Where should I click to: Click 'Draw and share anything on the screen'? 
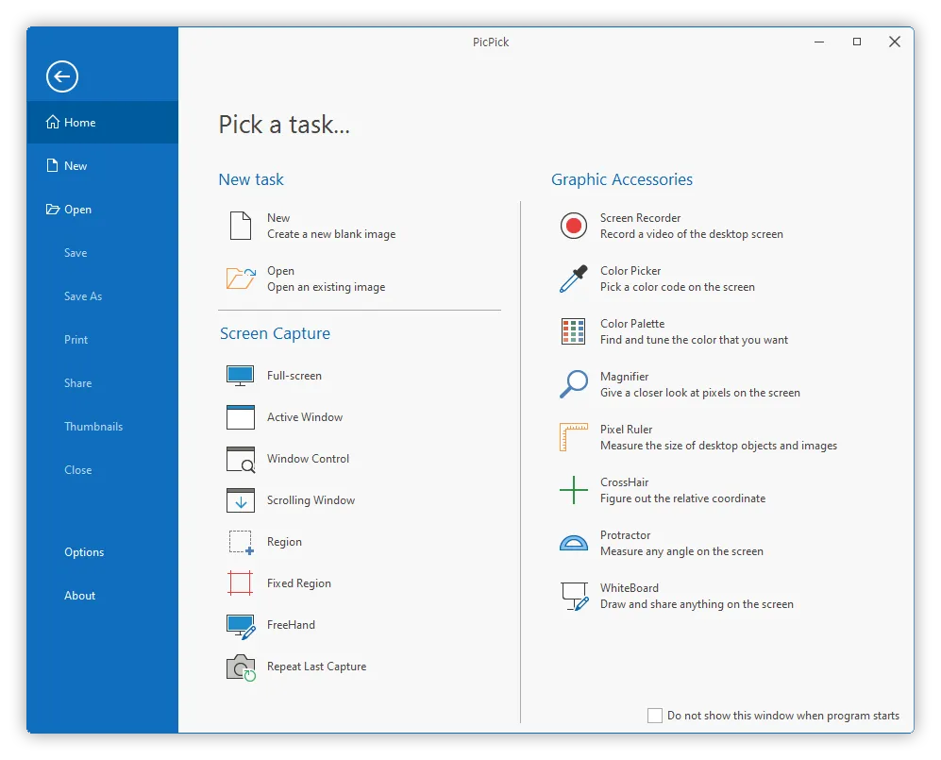[x=697, y=604]
